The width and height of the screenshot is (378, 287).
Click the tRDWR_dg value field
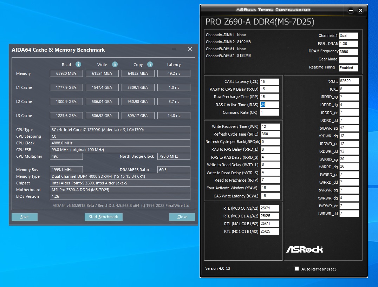349,136
